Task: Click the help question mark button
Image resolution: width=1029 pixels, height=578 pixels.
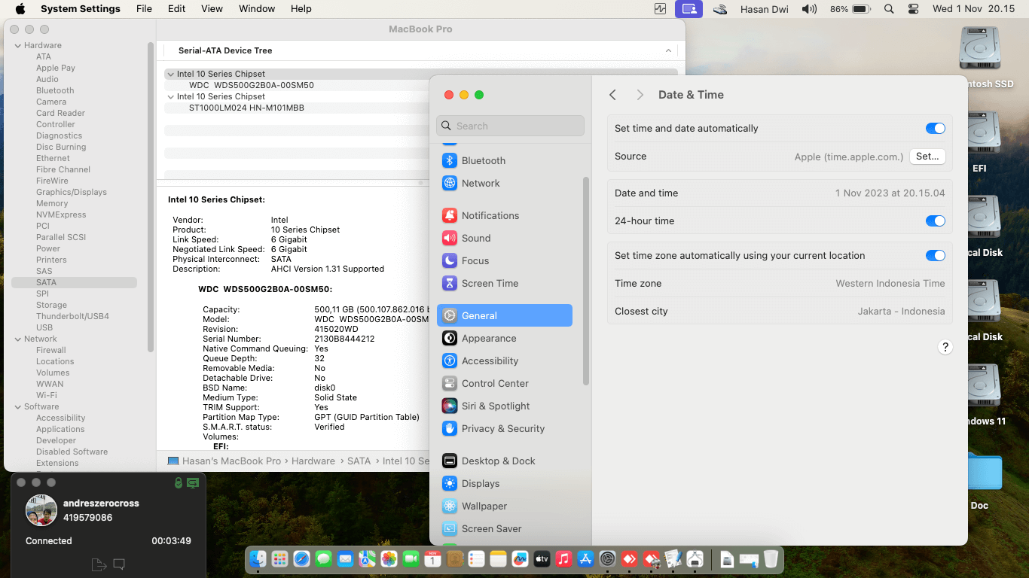Action: 945,347
